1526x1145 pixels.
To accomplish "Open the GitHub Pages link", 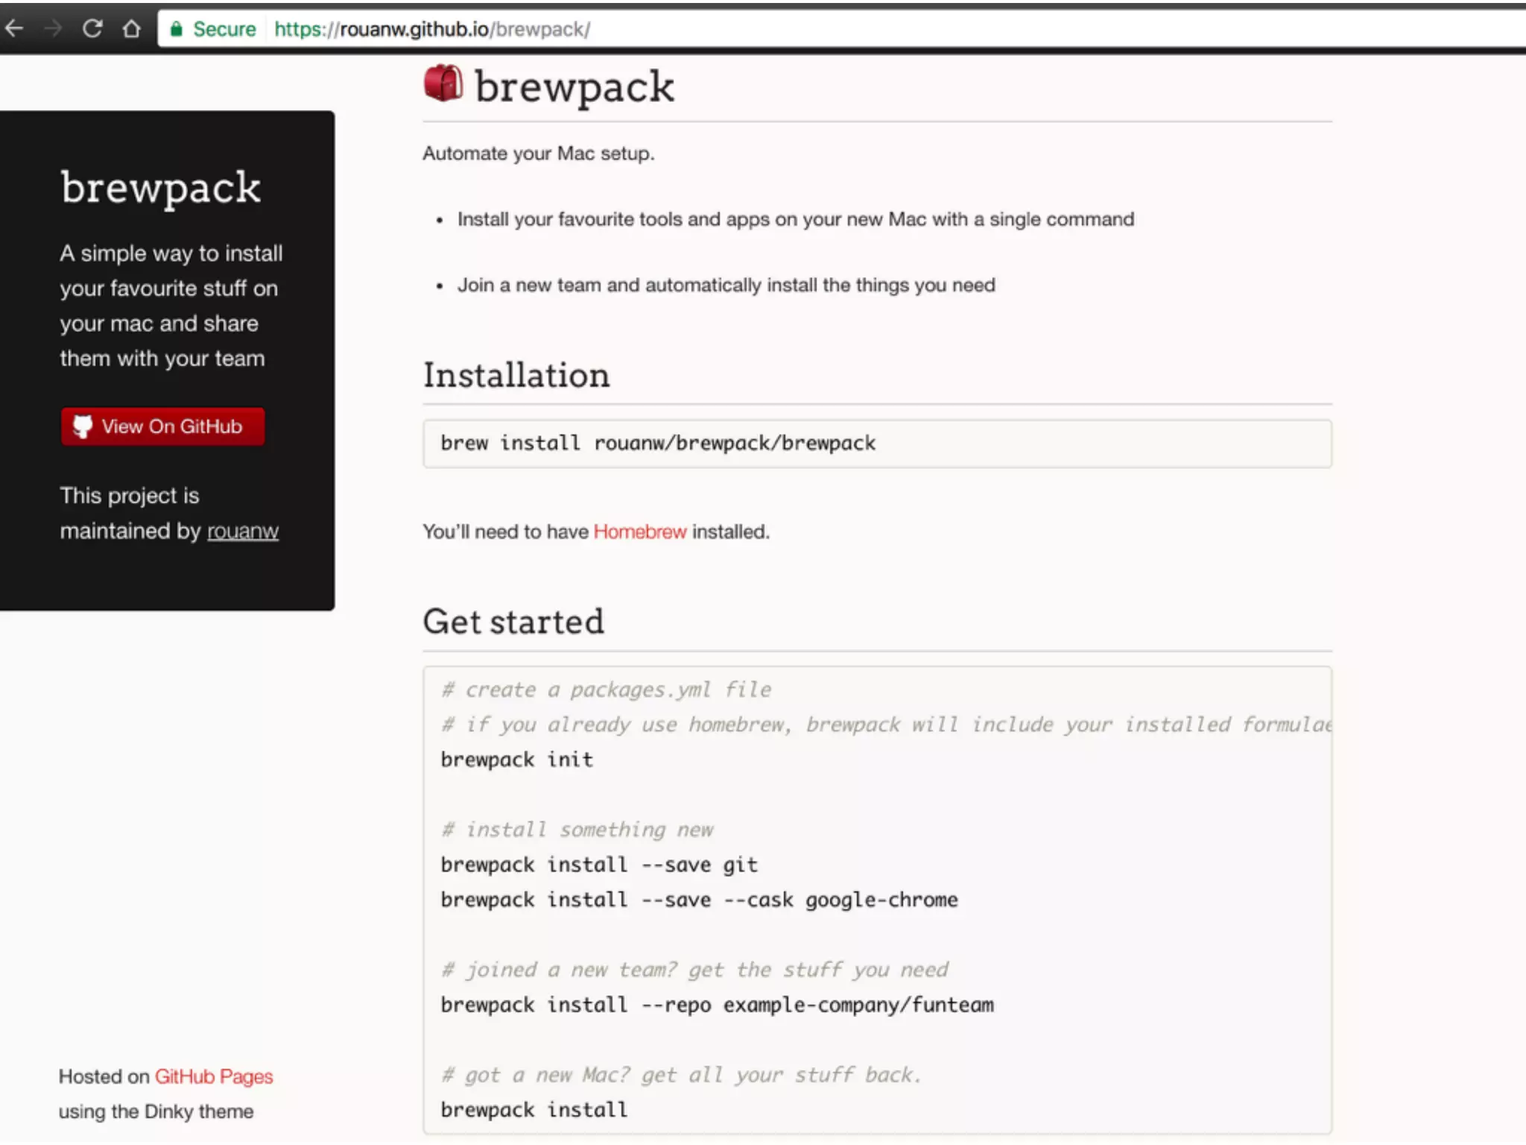I will pyautogui.click(x=214, y=1076).
